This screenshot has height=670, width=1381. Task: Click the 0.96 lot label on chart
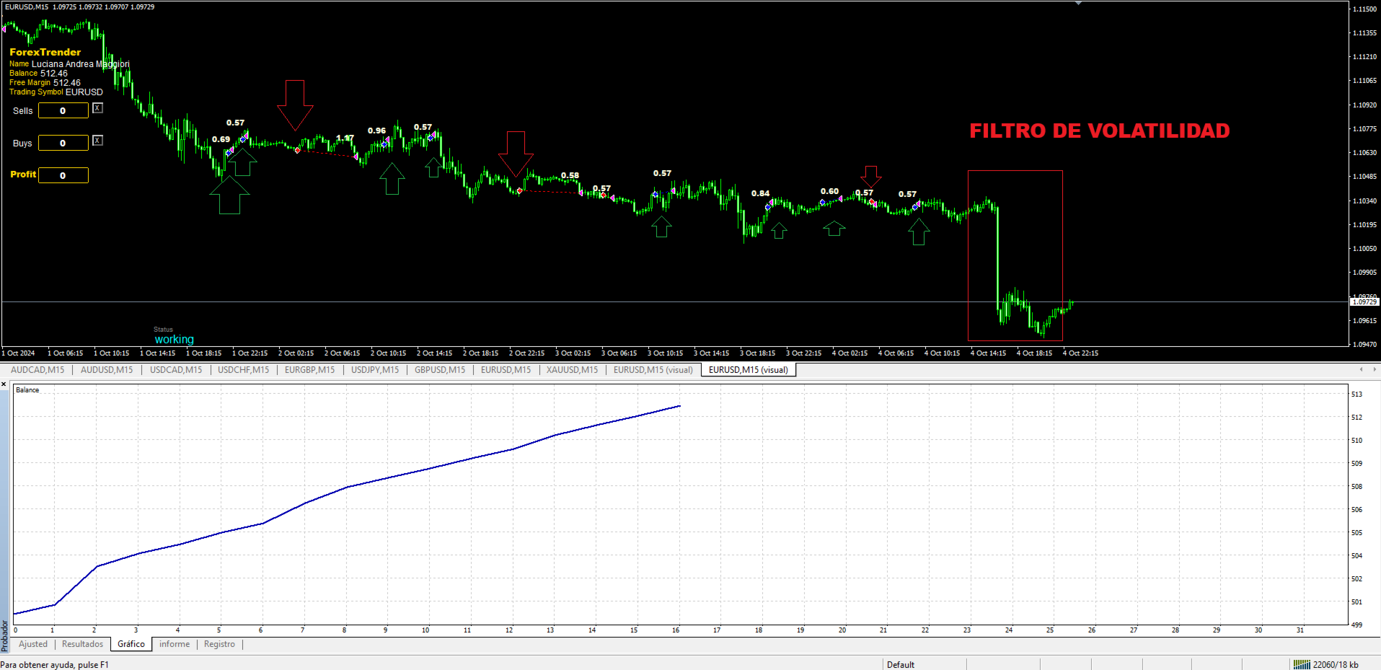tap(377, 131)
